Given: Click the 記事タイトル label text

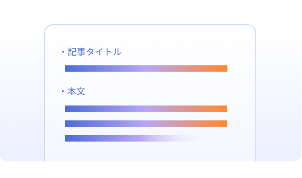Looking at the screenshot, I should [x=94, y=52].
